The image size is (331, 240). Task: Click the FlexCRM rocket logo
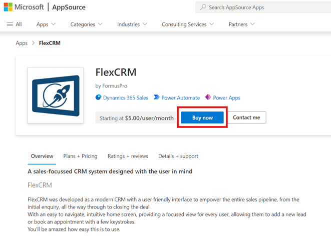(56, 95)
